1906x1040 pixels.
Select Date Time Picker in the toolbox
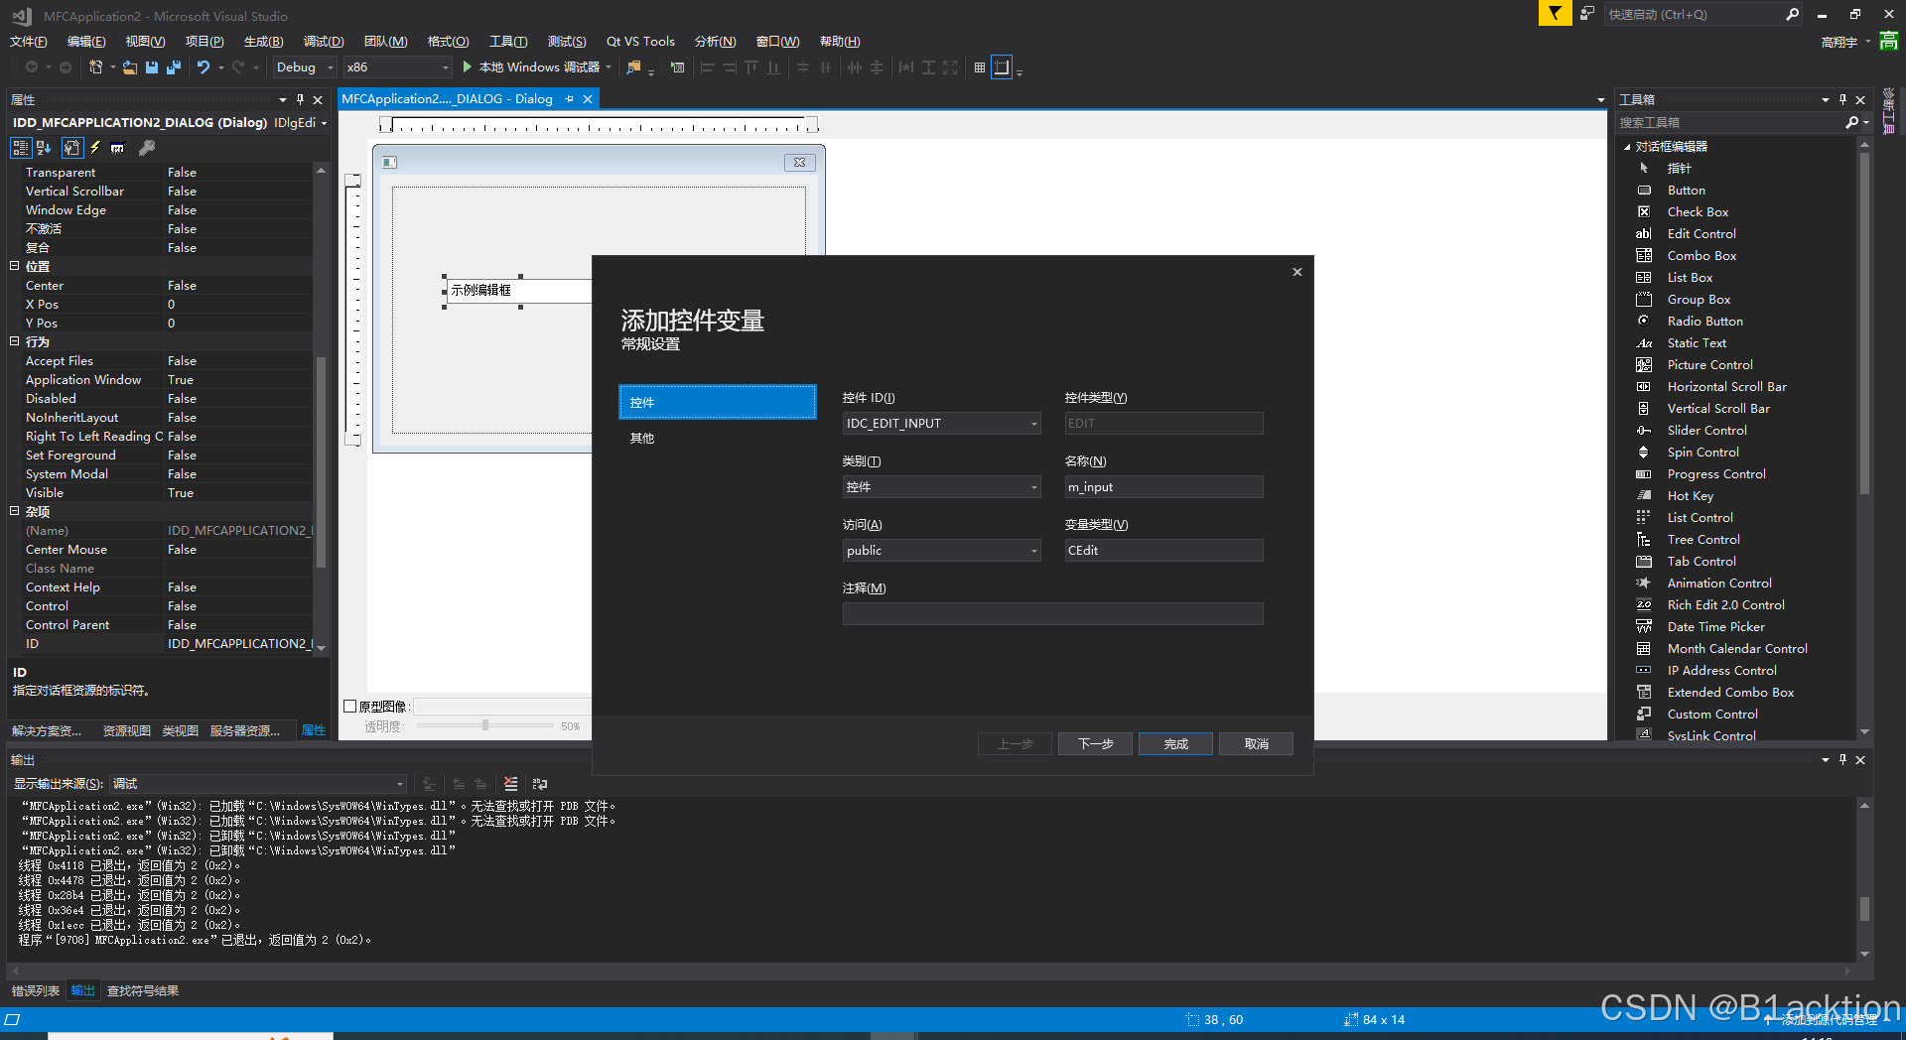click(x=1713, y=626)
